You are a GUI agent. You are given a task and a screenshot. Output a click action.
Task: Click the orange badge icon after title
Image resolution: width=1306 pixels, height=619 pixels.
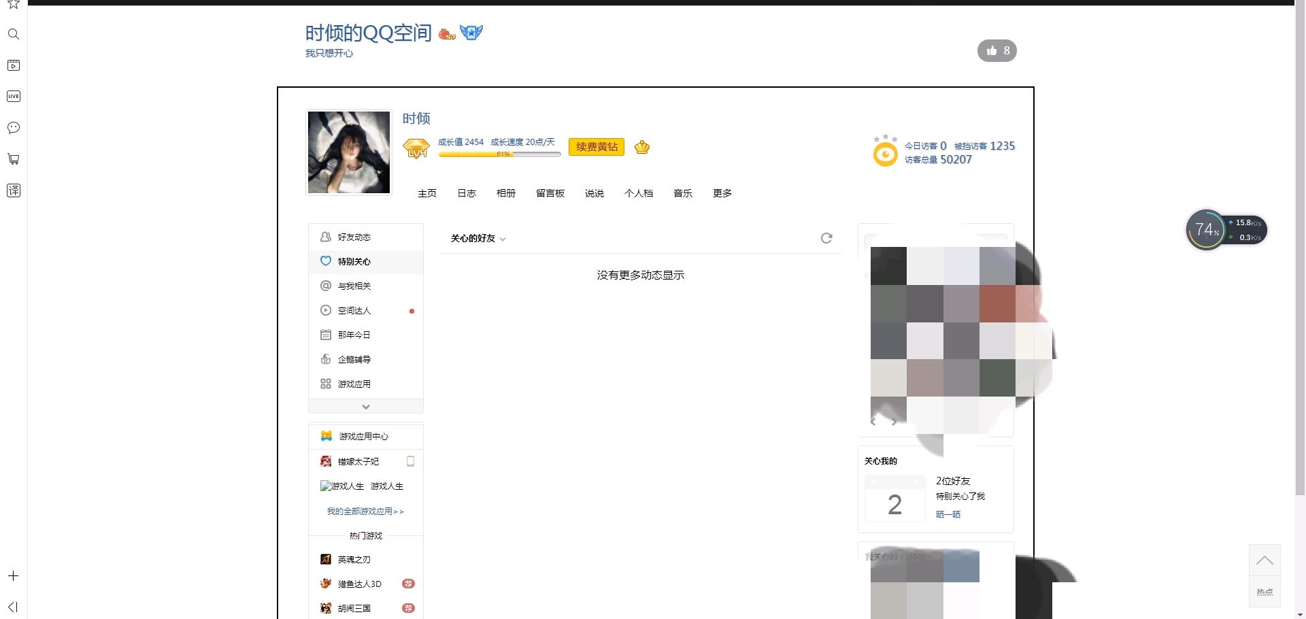click(x=447, y=33)
